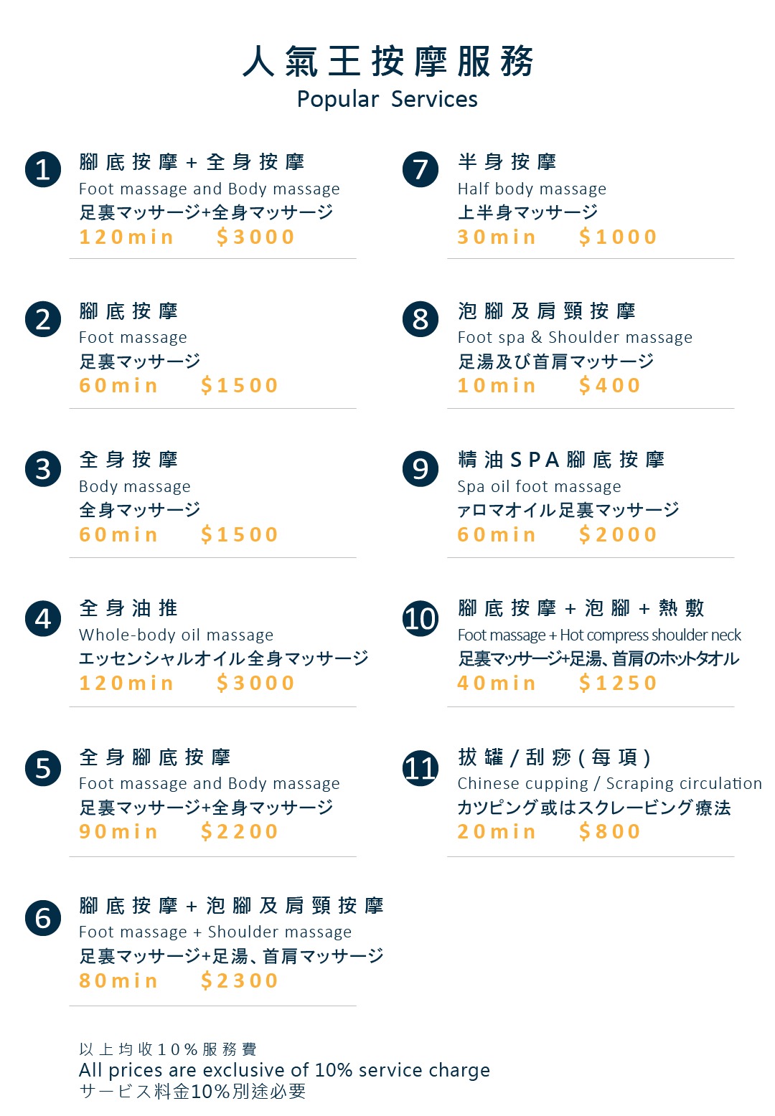The width and height of the screenshot is (775, 1116).
Task: Select the "Half body massage" text
Action: pyautogui.click(x=532, y=189)
